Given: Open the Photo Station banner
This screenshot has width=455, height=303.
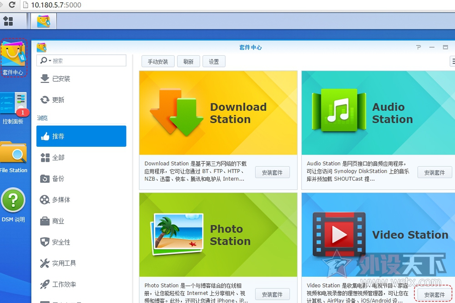Looking at the screenshot, I should (218, 235).
